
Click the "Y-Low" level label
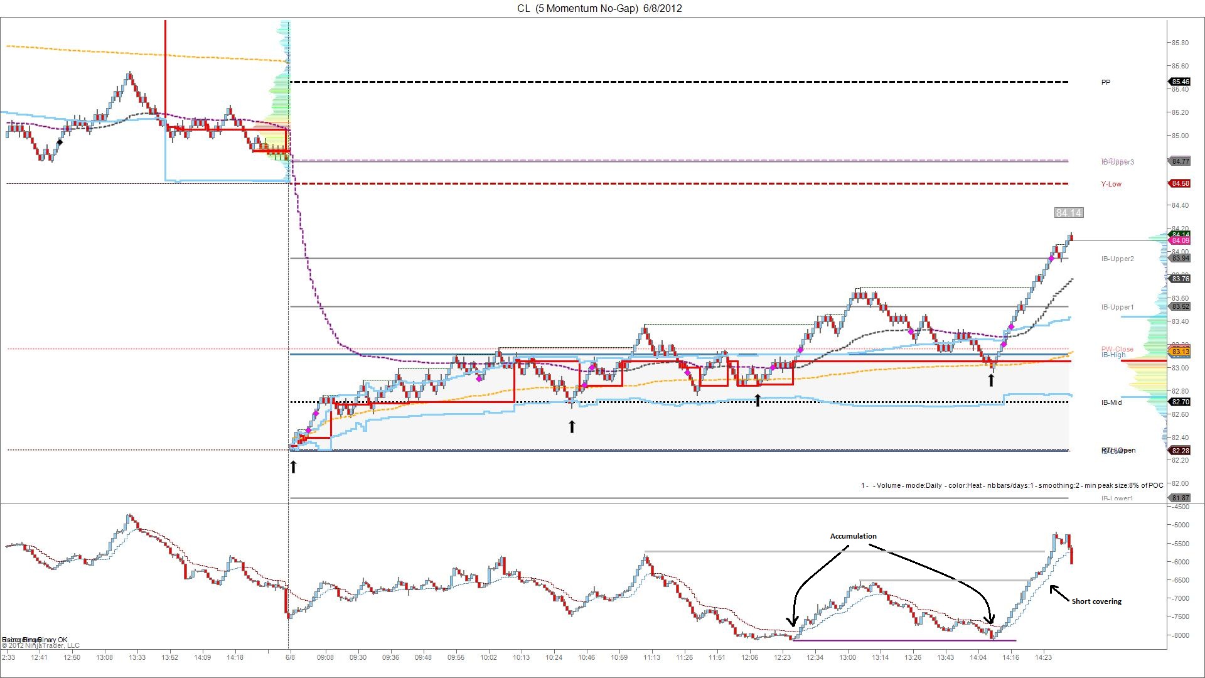1111,184
